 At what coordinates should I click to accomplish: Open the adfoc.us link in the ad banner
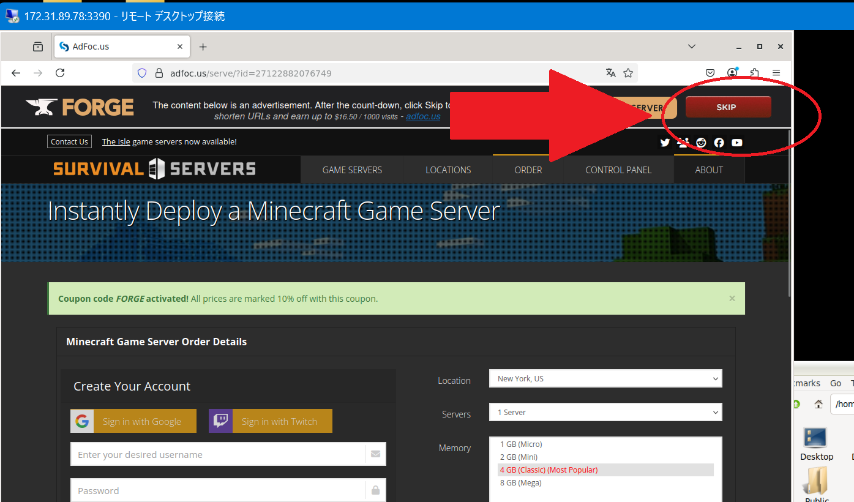coord(423,116)
